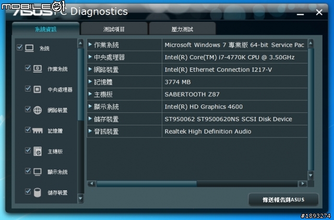Select the SABERTOOTH Z87 value

(192, 94)
